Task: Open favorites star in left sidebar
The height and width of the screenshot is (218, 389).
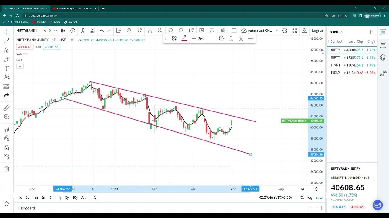Action: coord(6,203)
